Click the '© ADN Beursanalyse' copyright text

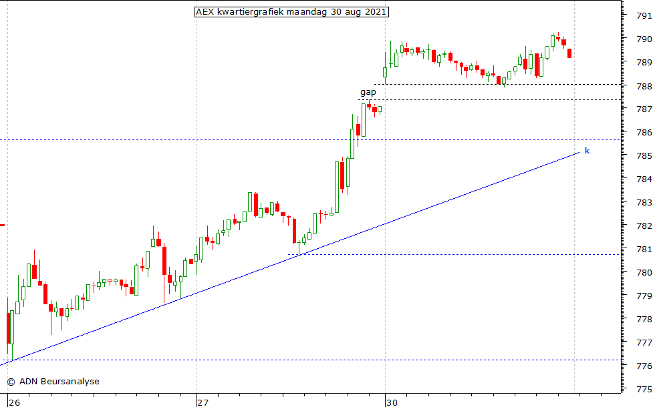(x=53, y=381)
